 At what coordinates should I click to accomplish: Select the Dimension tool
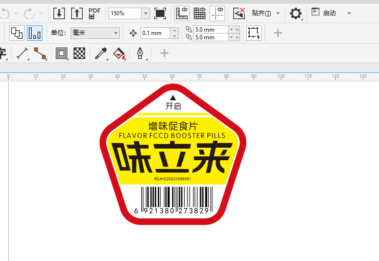pyautogui.click(x=22, y=53)
